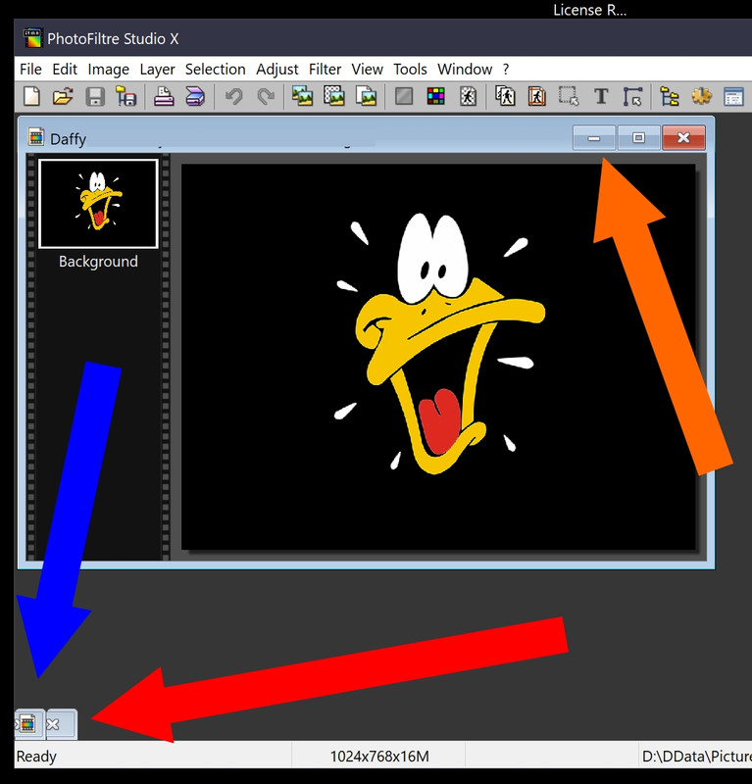The image size is (752, 784).
Task: Create a new blank image
Action: tap(32, 96)
